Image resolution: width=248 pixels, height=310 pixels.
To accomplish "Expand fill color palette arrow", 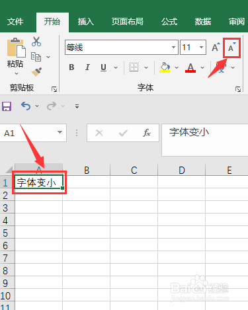I will 177,67.
